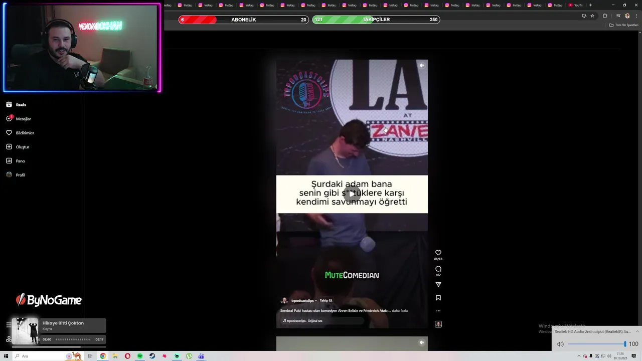Image resolution: width=642 pixels, height=361 pixels.
Task: Open the hamburger menu beside the music widget
Action: pos(9,325)
